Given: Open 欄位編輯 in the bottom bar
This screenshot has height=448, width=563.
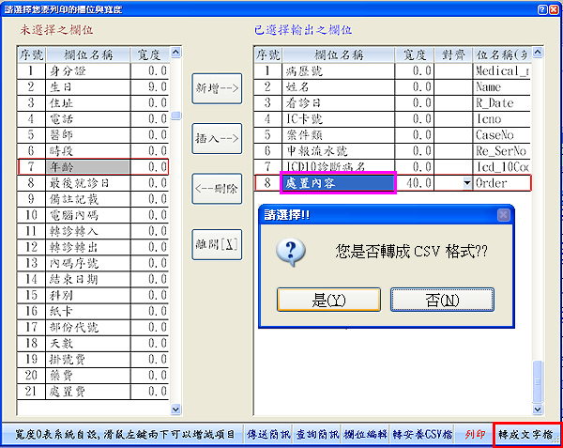Looking at the screenshot, I should click(365, 435).
